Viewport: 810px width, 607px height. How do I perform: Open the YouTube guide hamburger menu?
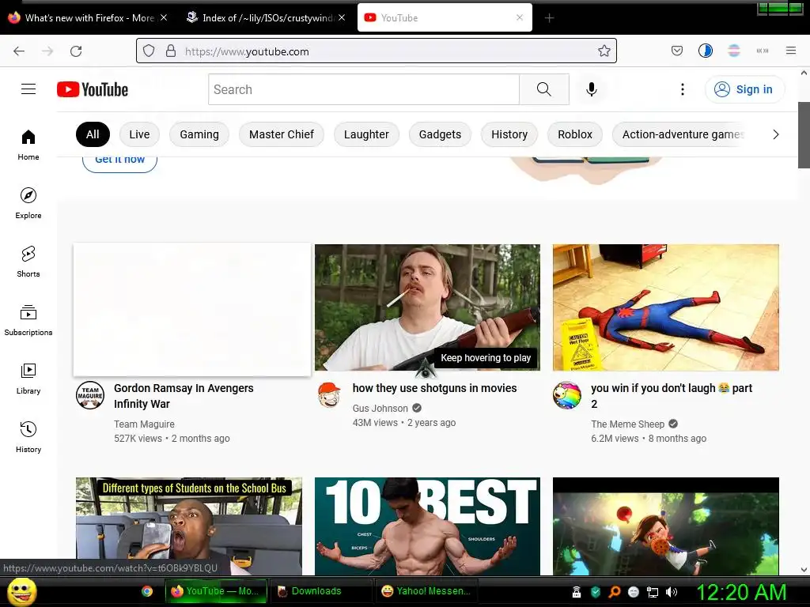(x=28, y=89)
